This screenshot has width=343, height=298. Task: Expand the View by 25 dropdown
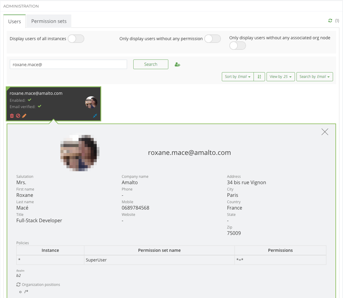(280, 77)
